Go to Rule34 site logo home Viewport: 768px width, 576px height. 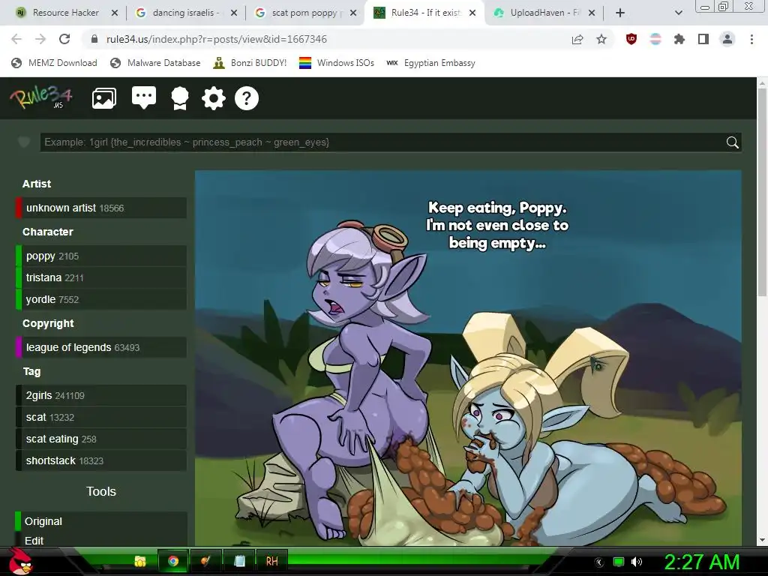pyautogui.click(x=40, y=97)
